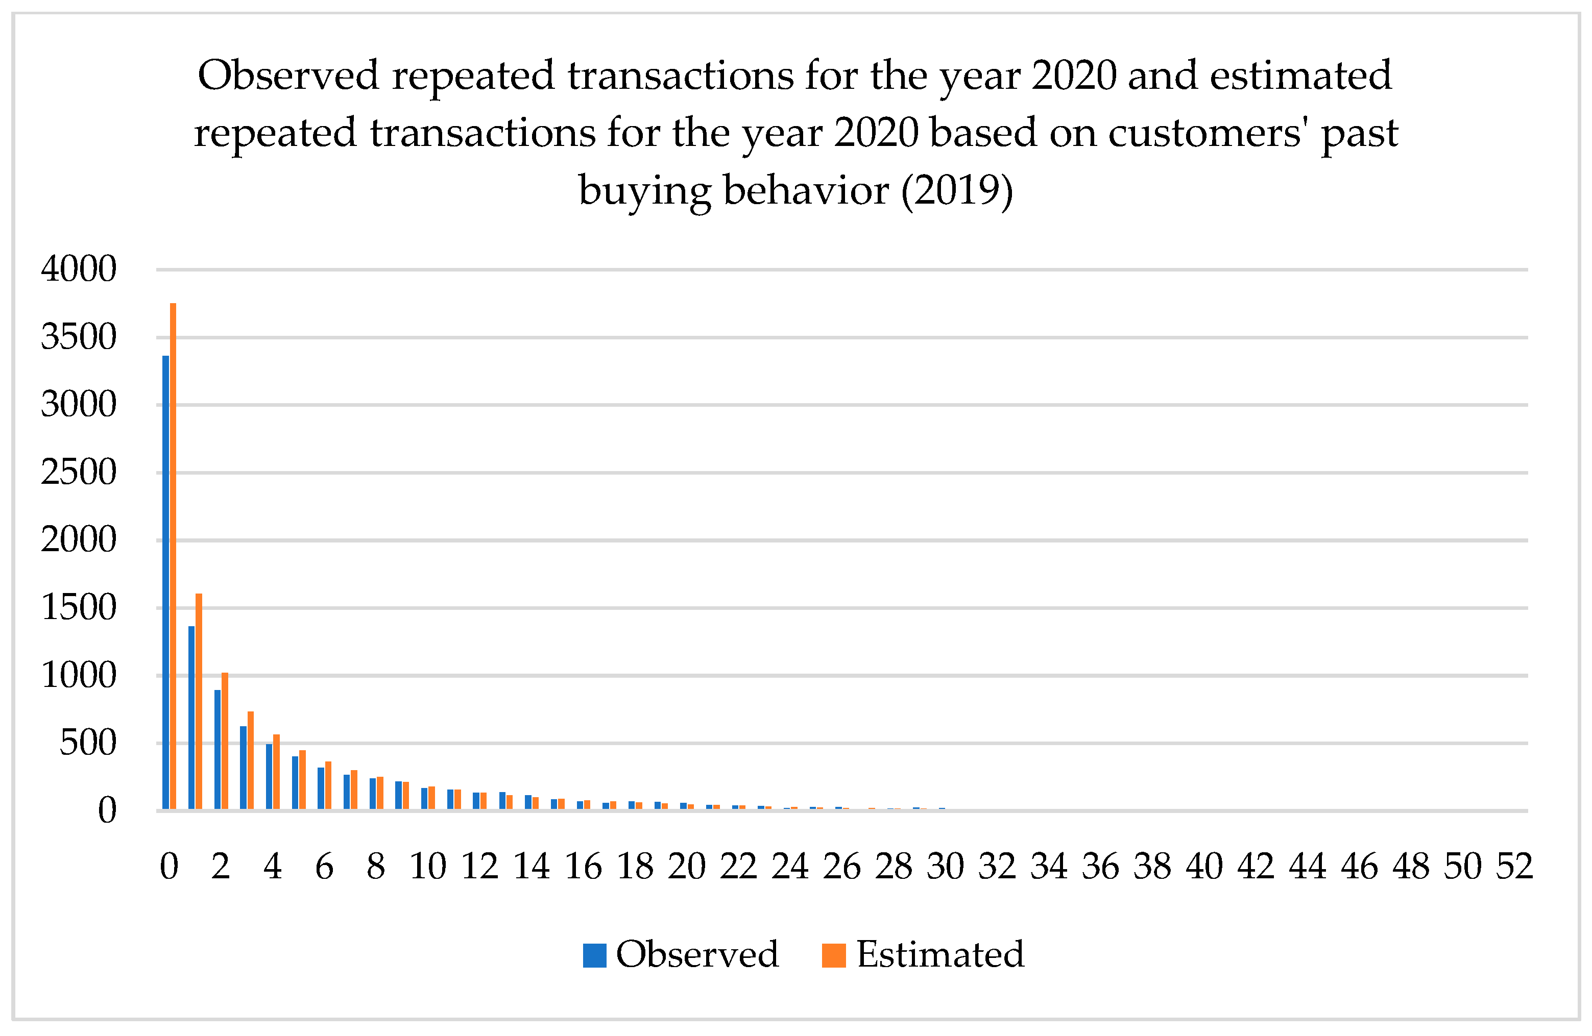Select the orange Estimated bar at 4

[x=276, y=772]
